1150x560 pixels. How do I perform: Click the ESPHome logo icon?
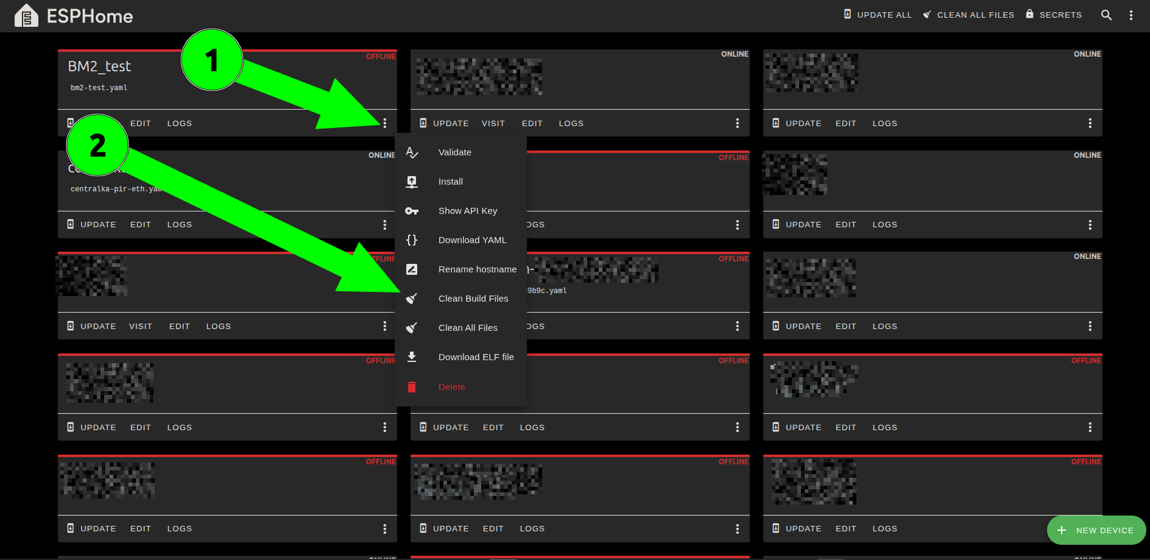26,16
